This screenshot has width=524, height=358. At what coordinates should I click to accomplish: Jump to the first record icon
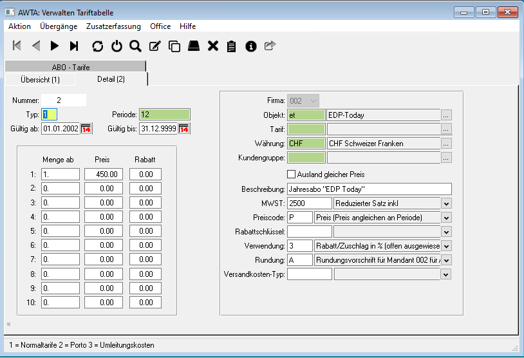(x=17, y=46)
